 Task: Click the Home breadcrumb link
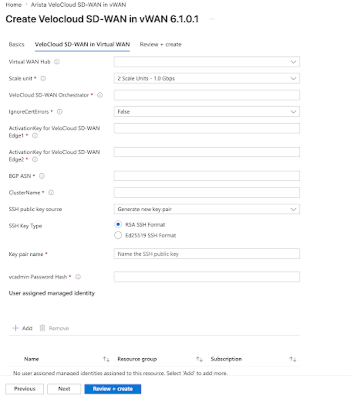point(13,4)
